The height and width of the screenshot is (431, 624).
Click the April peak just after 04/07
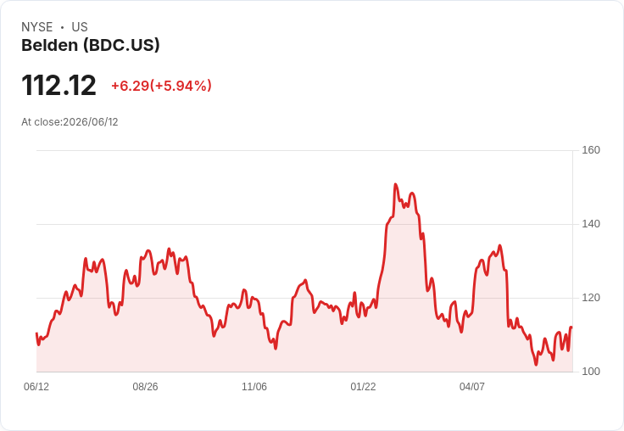click(x=500, y=245)
